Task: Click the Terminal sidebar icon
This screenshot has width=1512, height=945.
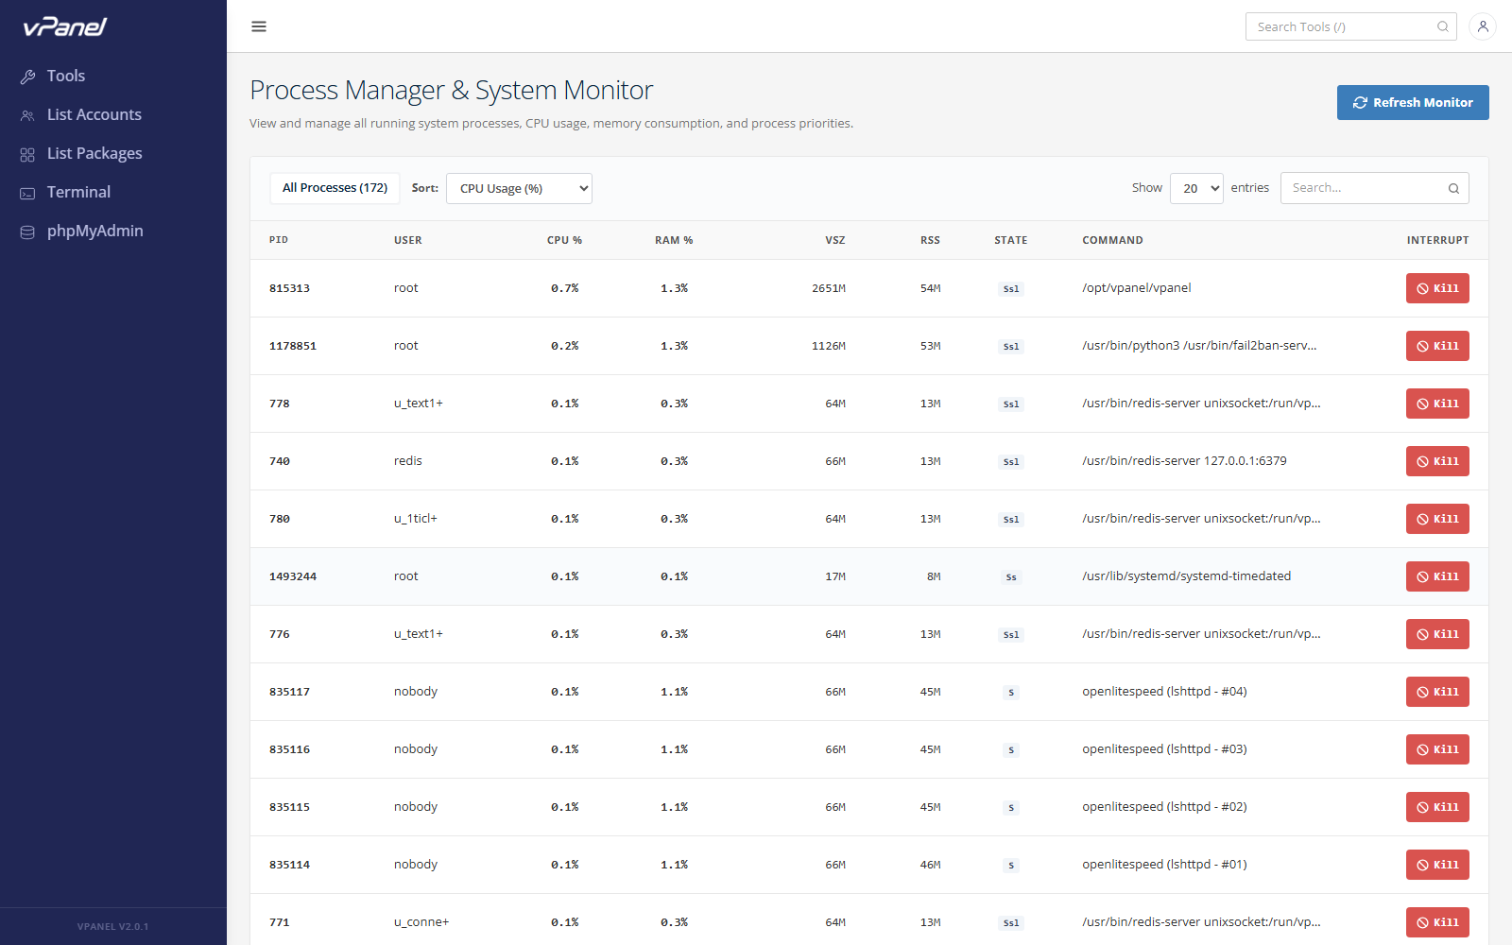Action: tap(27, 193)
